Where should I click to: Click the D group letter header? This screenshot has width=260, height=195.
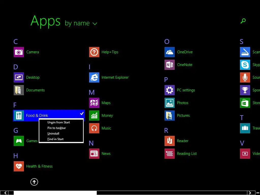pyautogui.click(x=15, y=67)
